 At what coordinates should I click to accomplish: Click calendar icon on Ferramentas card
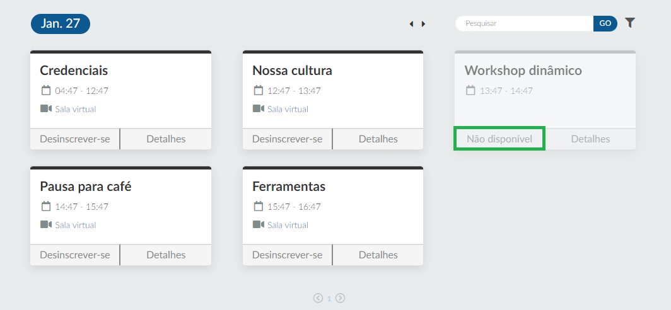click(258, 206)
